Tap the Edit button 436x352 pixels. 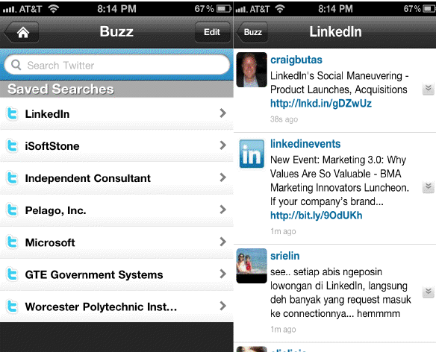click(x=213, y=32)
